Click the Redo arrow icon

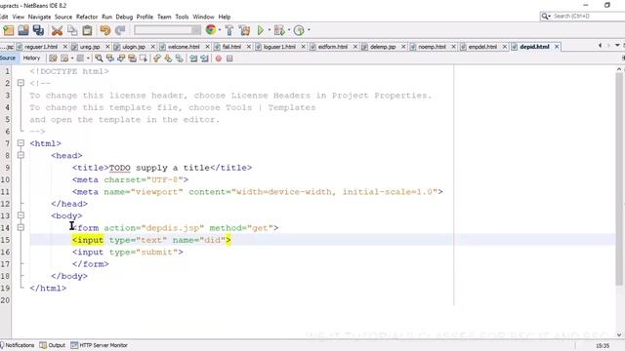[x=120, y=30]
